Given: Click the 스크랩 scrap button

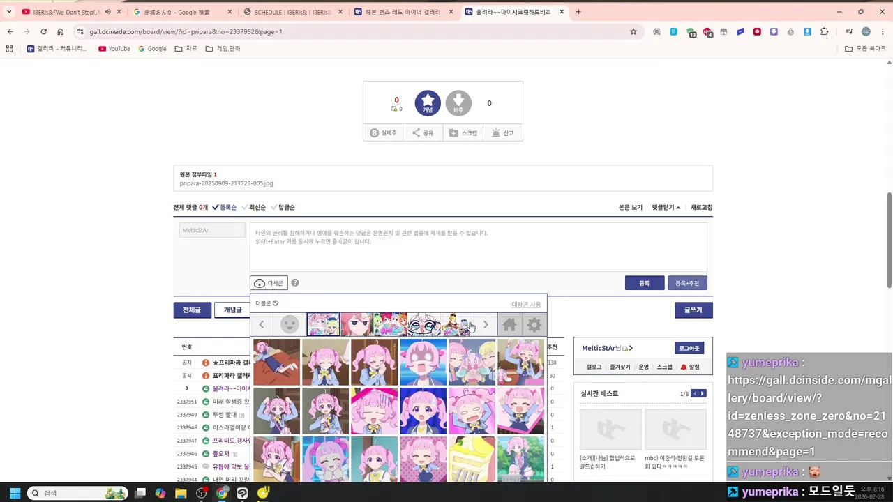Looking at the screenshot, I should coord(463,132).
